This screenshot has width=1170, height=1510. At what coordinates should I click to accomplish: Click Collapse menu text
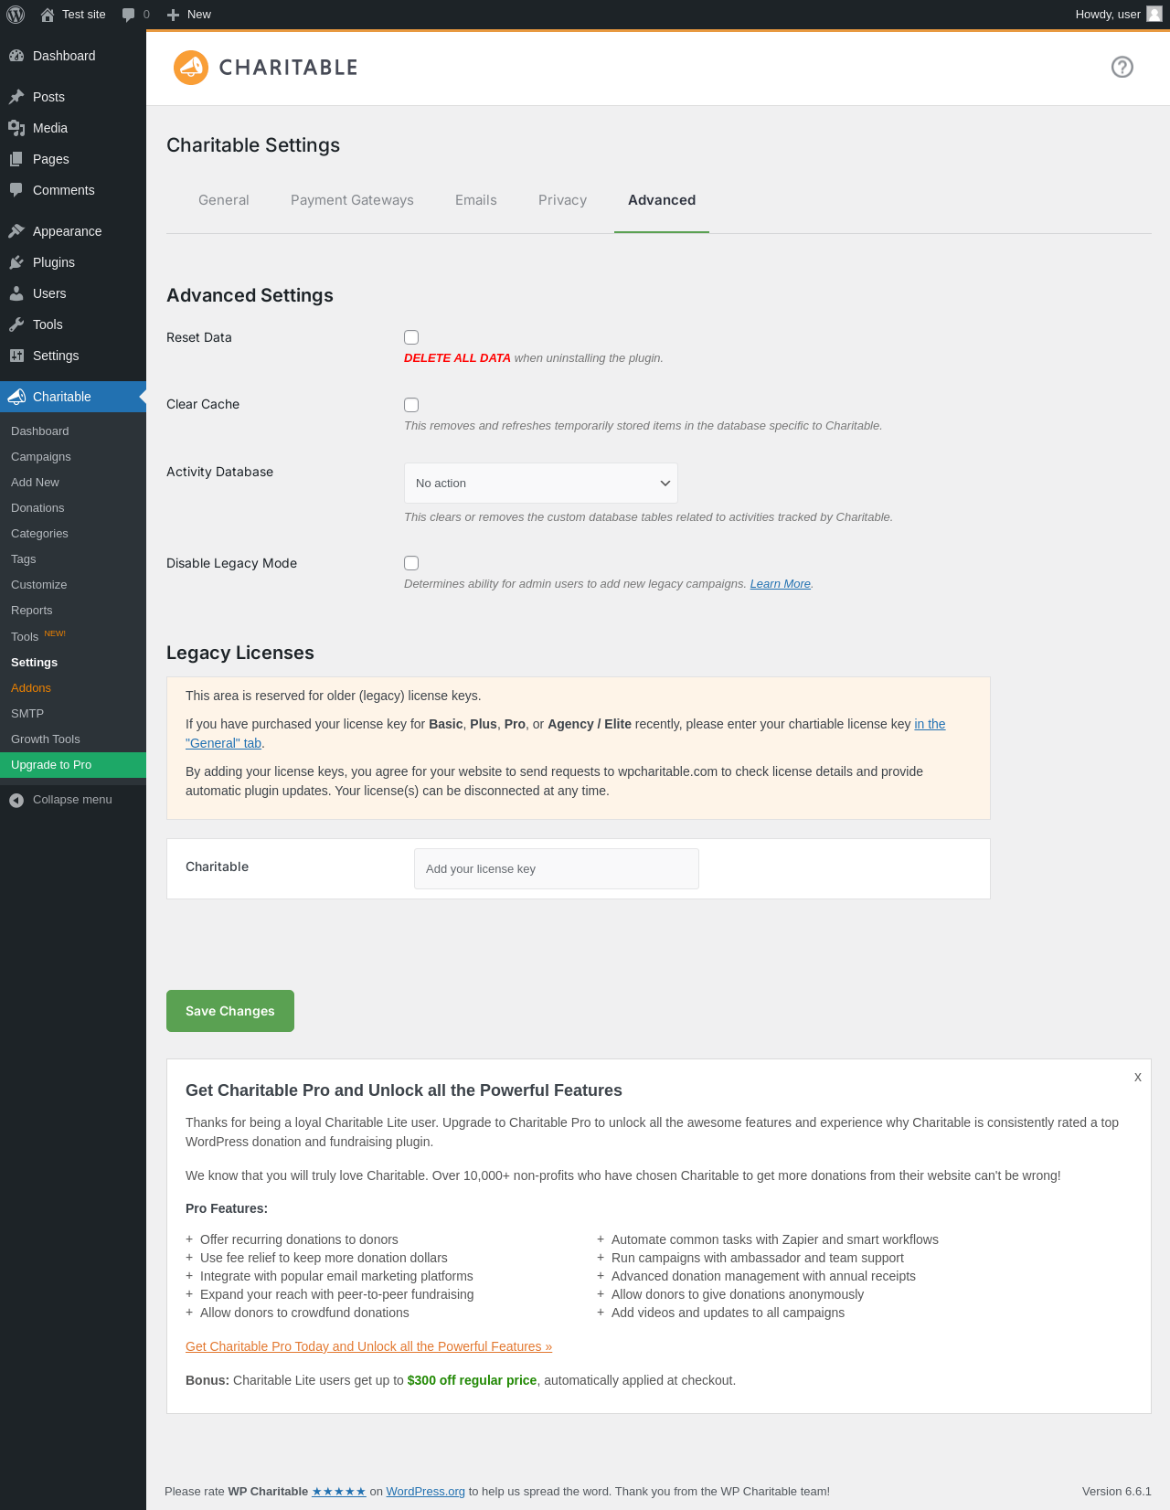click(x=72, y=800)
